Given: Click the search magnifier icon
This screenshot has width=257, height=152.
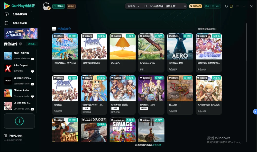Looking at the screenshot, I should [x=146, y=6].
